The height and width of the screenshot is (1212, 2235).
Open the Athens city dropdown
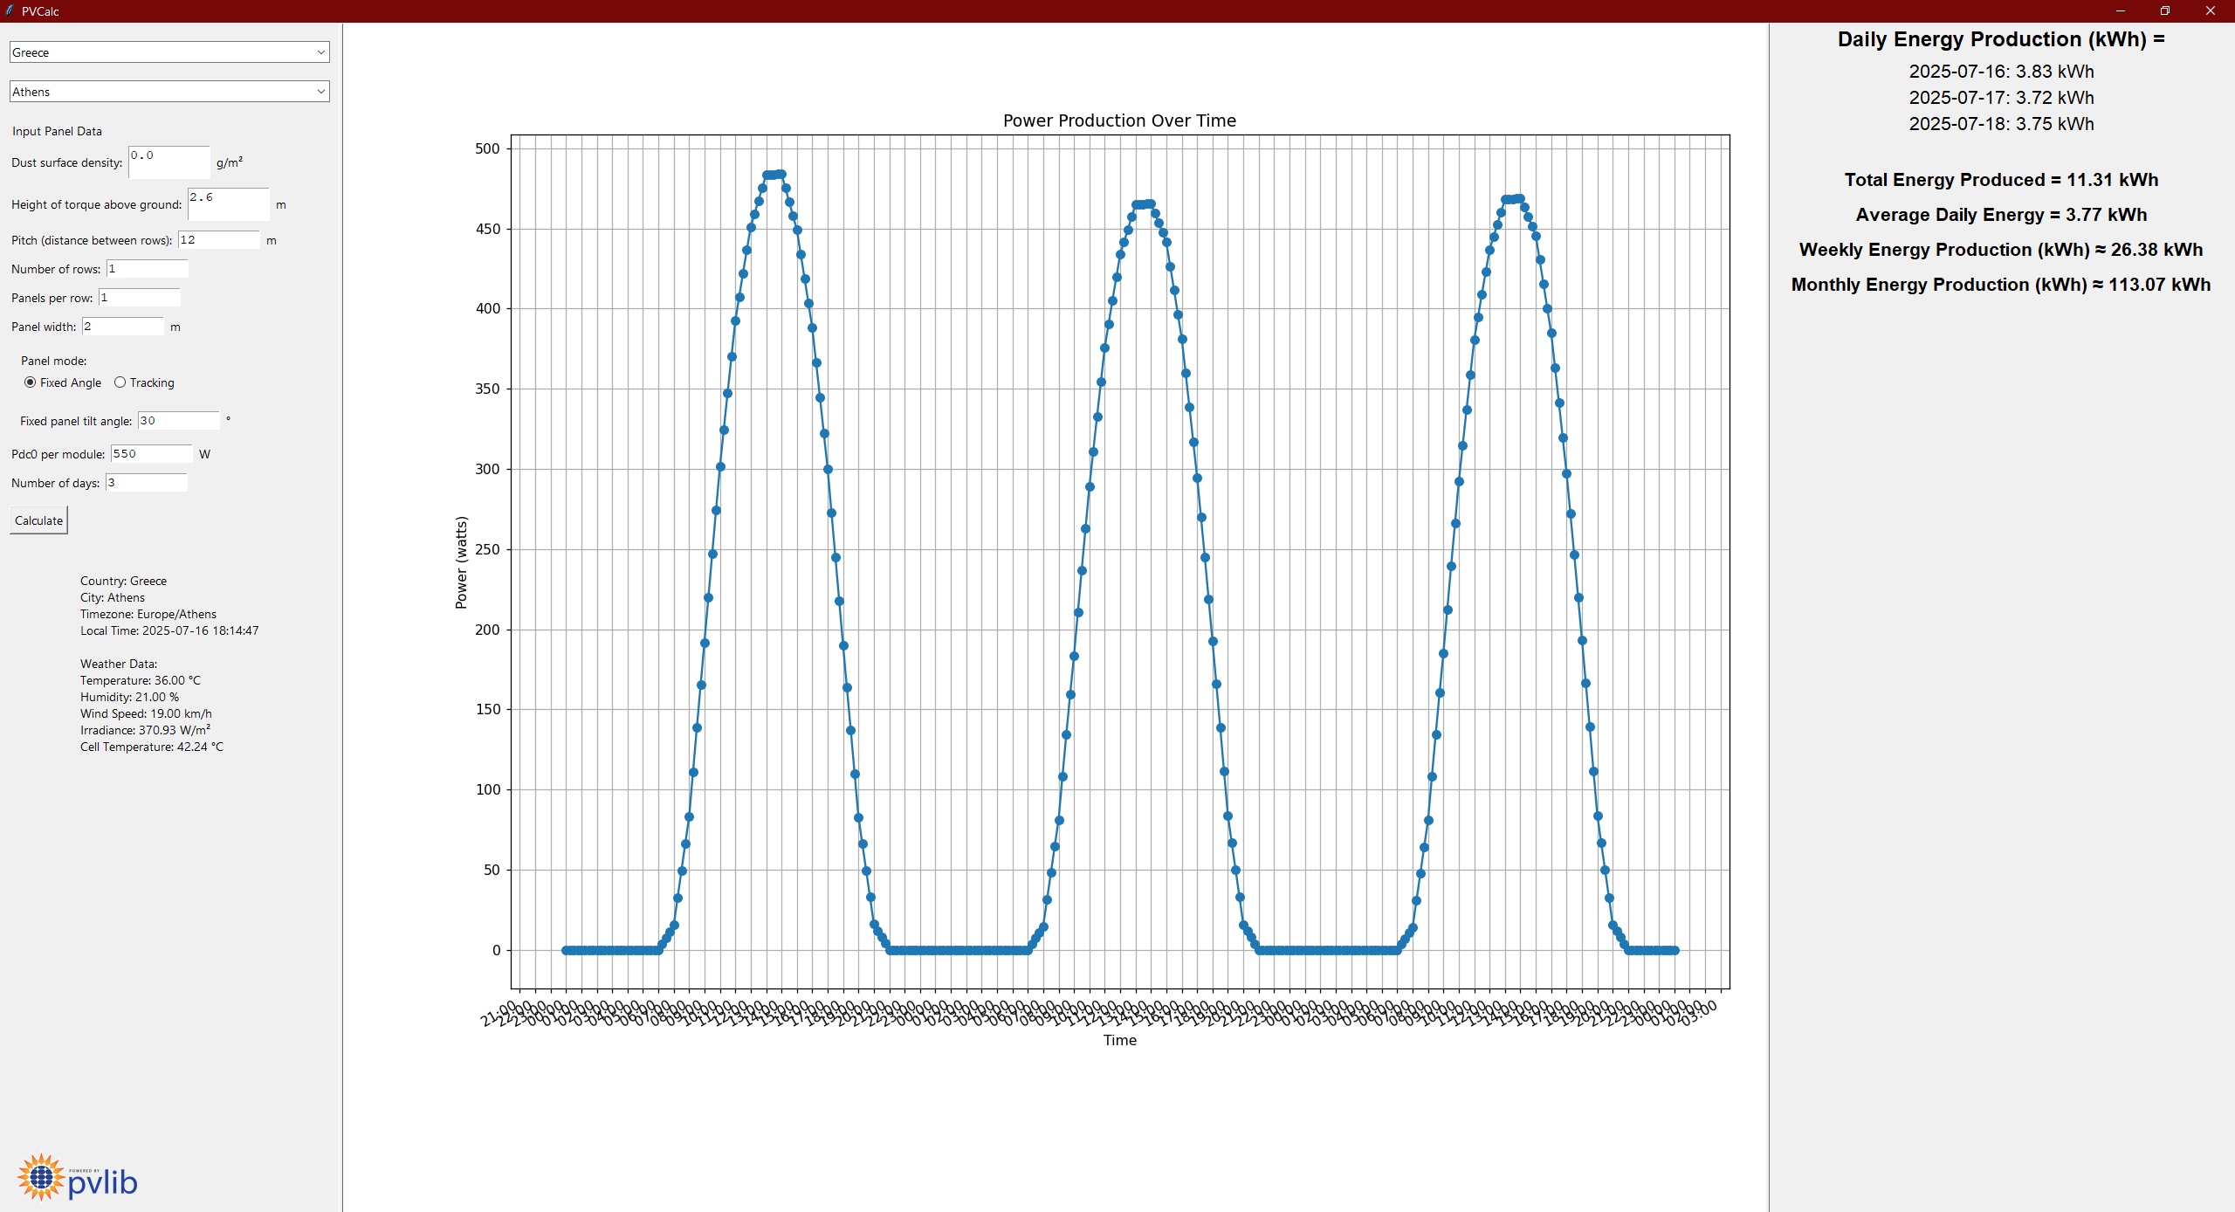tap(168, 92)
